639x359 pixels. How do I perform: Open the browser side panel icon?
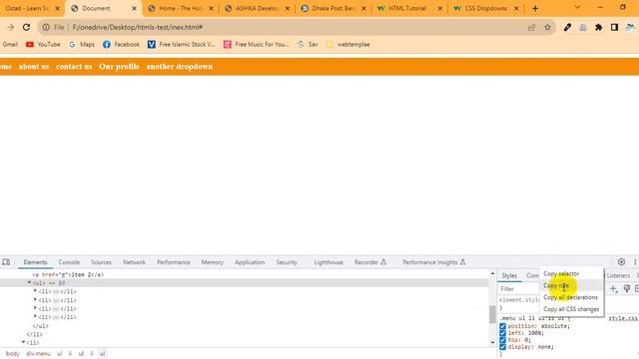click(x=615, y=27)
